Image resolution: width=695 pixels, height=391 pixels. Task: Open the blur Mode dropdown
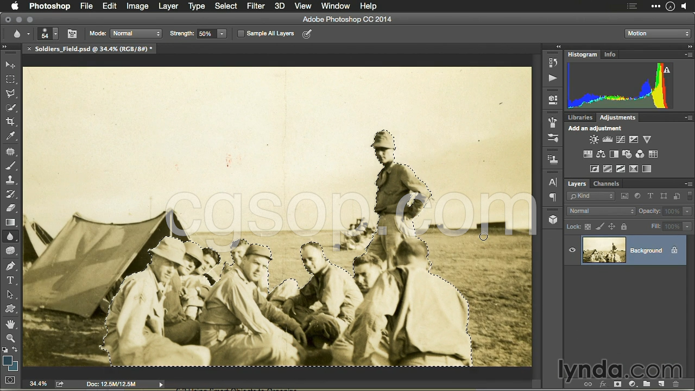[x=136, y=34]
